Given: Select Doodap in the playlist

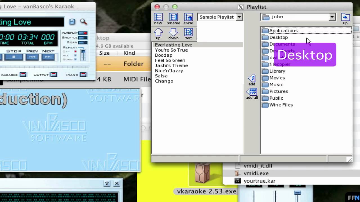Looking at the screenshot, I should (164, 55).
